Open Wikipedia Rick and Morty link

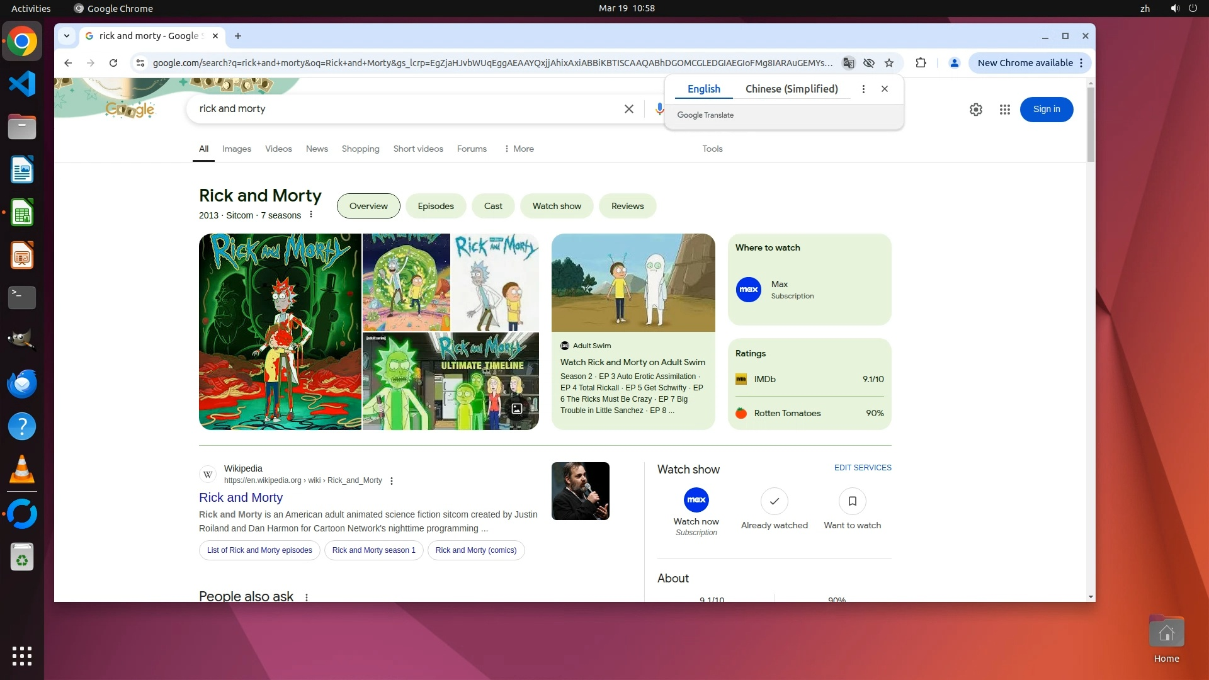point(241,497)
